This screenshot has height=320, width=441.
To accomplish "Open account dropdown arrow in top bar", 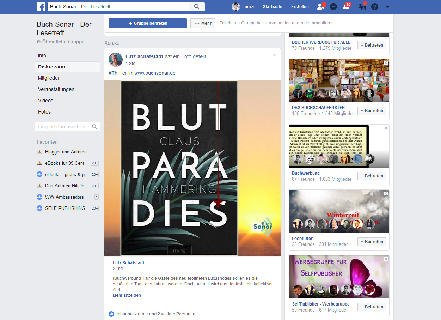I will [387, 7].
